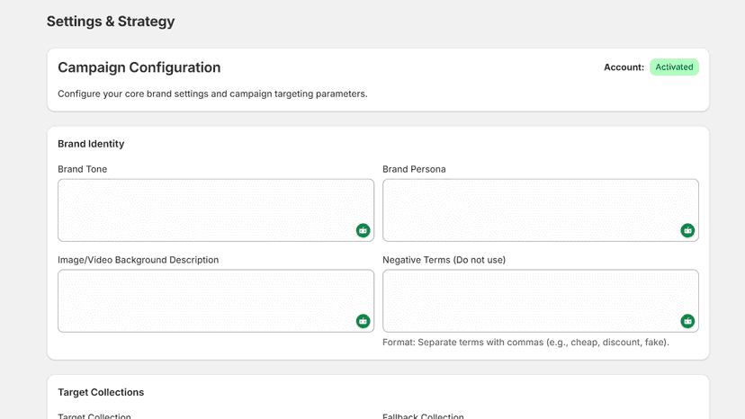The image size is (745, 419).
Task: Click the bot icon in Negative Terms field
Action: coord(687,321)
